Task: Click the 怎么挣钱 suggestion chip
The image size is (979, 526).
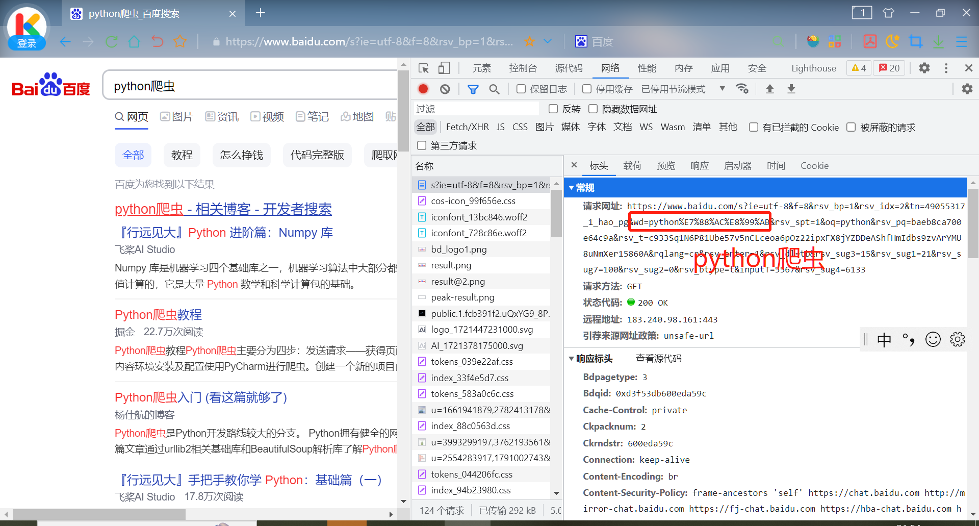Action: (x=241, y=155)
